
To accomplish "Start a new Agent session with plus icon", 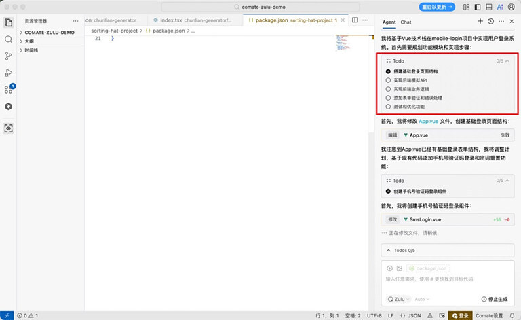I will click(480, 21).
